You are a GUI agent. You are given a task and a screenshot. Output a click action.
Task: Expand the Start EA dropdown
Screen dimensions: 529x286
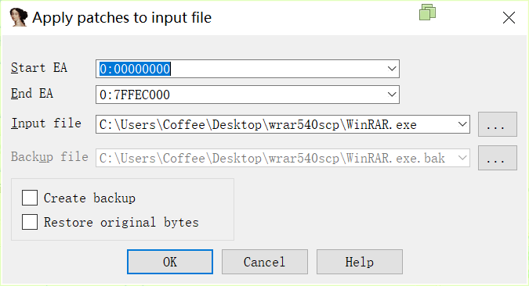tap(392, 69)
